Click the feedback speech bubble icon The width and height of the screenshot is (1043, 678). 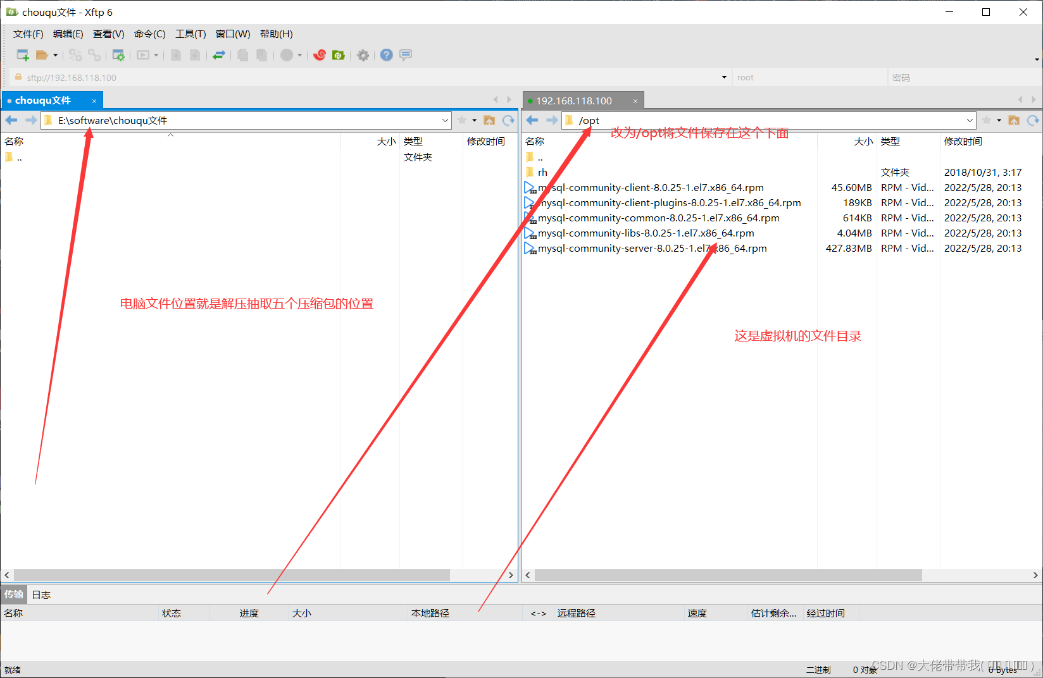(x=406, y=55)
